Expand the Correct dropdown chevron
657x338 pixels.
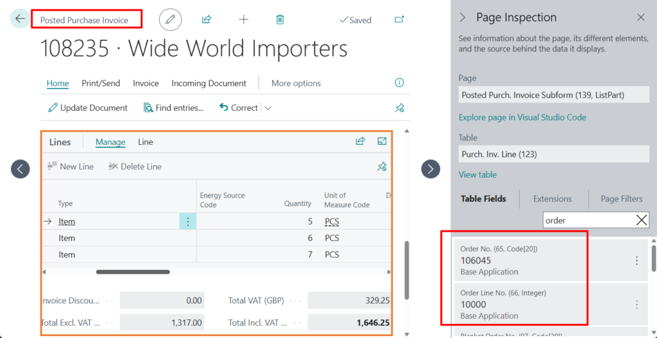268,108
